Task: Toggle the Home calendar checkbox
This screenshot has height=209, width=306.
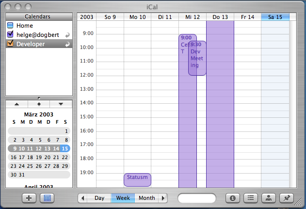Action: [x=10, y=25]
